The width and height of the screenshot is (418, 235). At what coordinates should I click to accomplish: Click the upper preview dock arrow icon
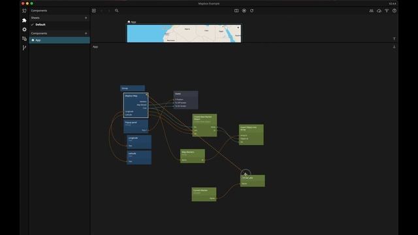(394, 39)
